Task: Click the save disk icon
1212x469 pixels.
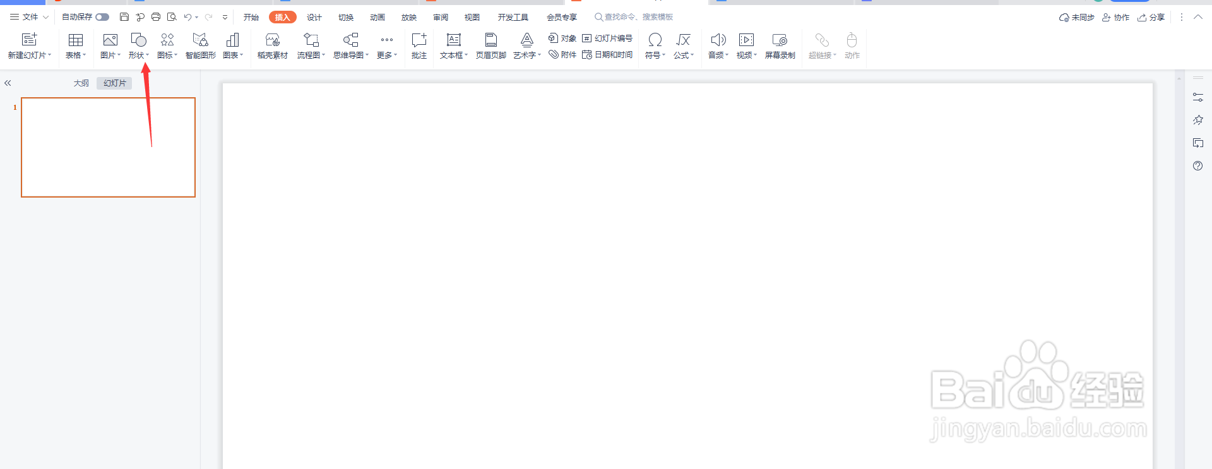Action: point(124,17)
